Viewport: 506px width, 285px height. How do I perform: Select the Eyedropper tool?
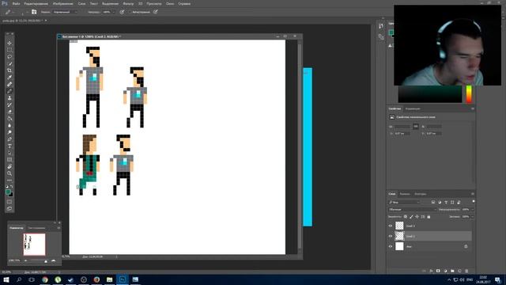click(x=9, y=78)
